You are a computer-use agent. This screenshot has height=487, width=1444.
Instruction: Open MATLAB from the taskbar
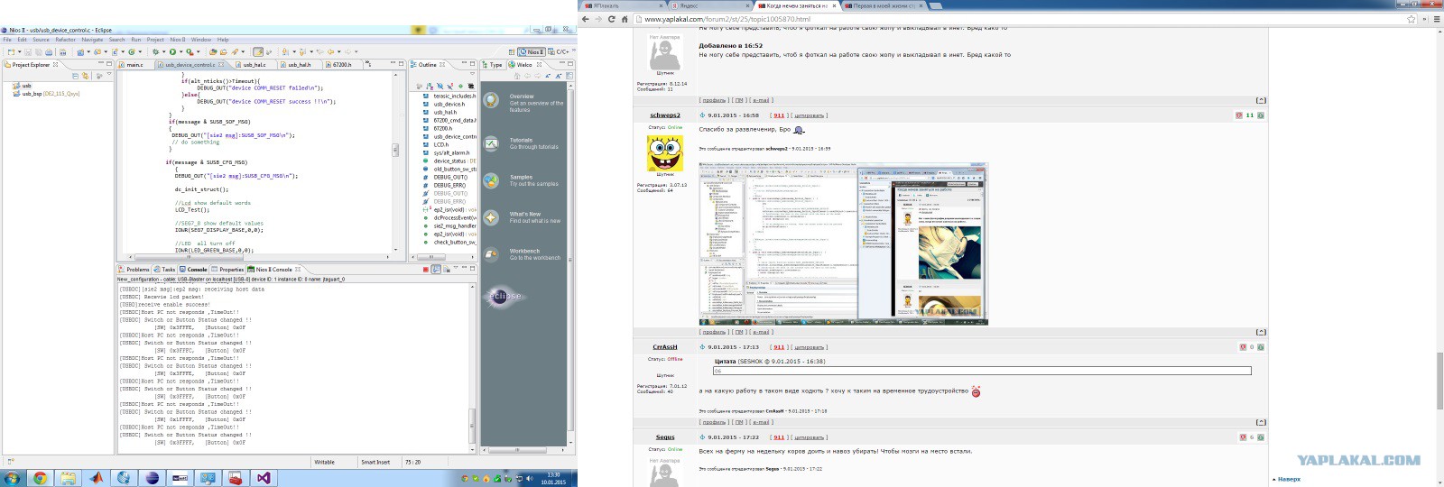click(96, 478)
